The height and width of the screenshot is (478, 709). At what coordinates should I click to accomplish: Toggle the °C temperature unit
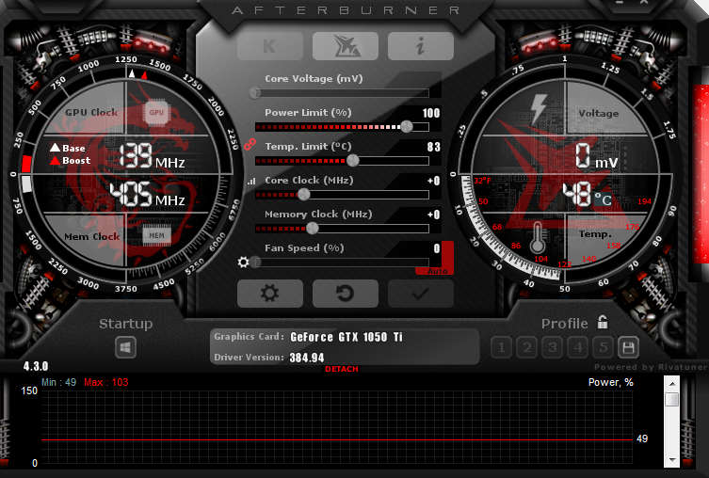603,199
